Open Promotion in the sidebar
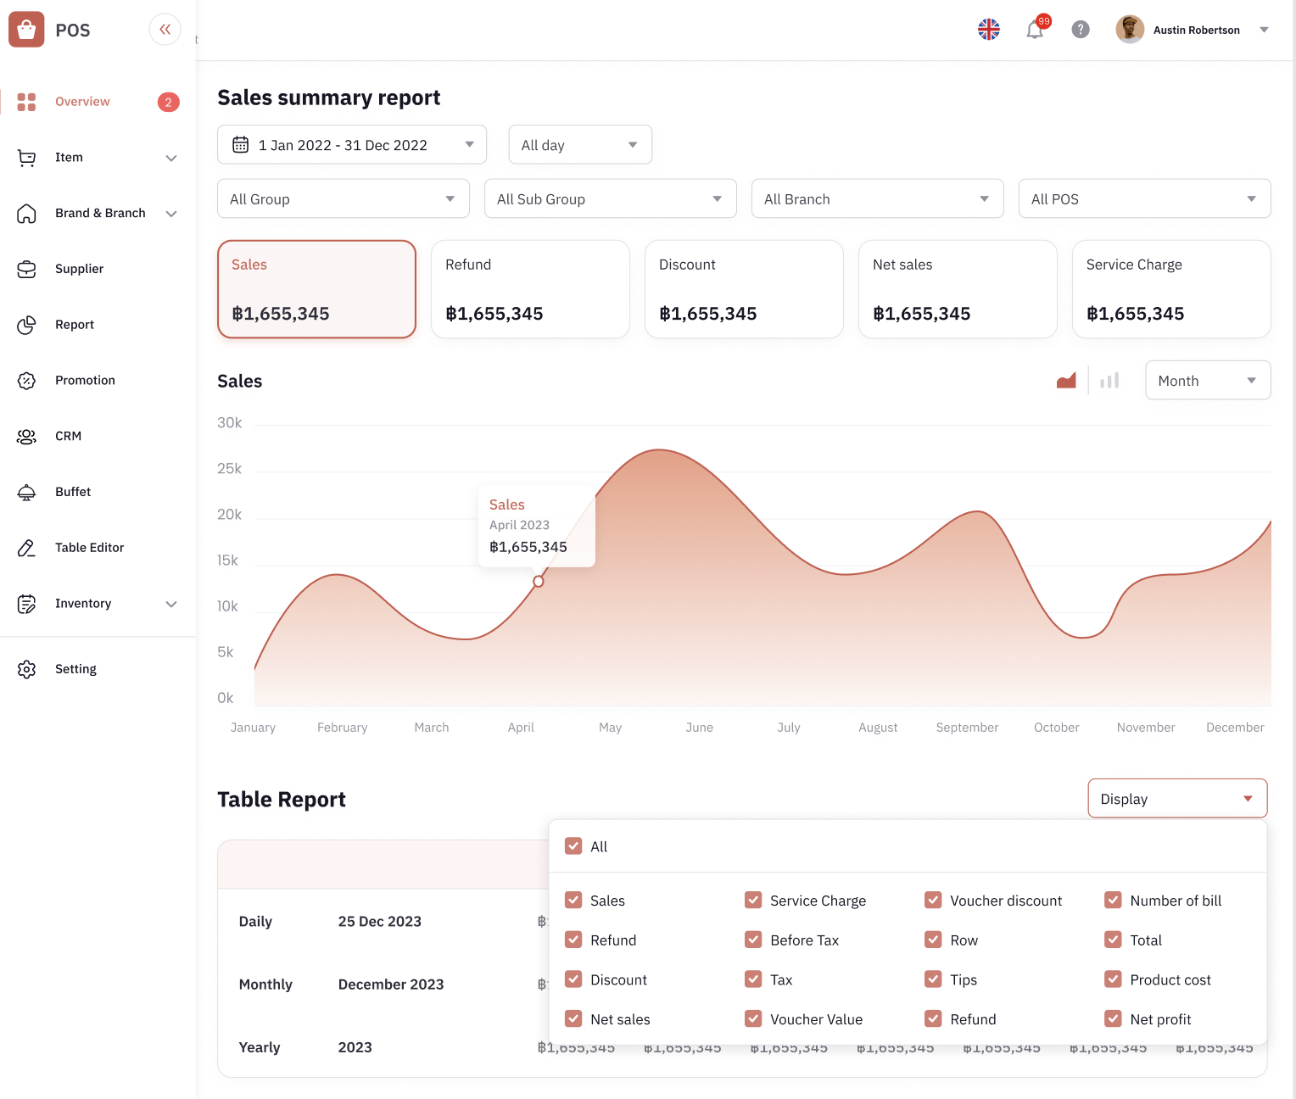This screenshot has width=1296, height=1099. coord(85,381)
